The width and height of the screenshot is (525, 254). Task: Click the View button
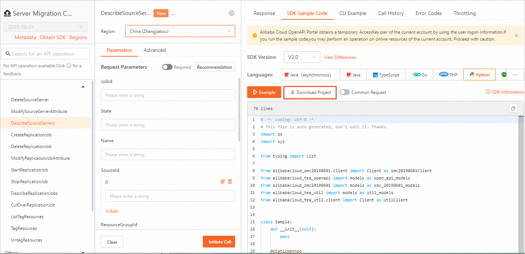coord(161,13)
